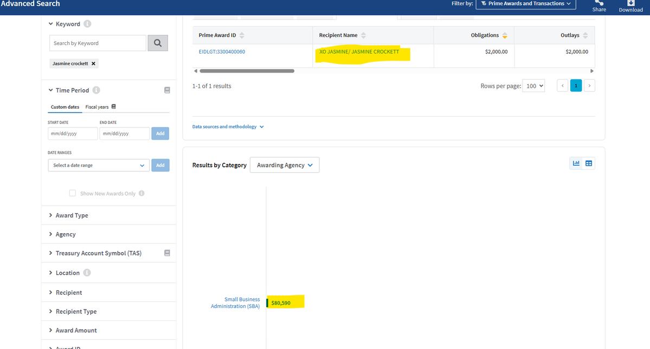Screen dimensions: 650x349
Task: Click the table horizontal scrollbar thumb
Action: point(247,71)
